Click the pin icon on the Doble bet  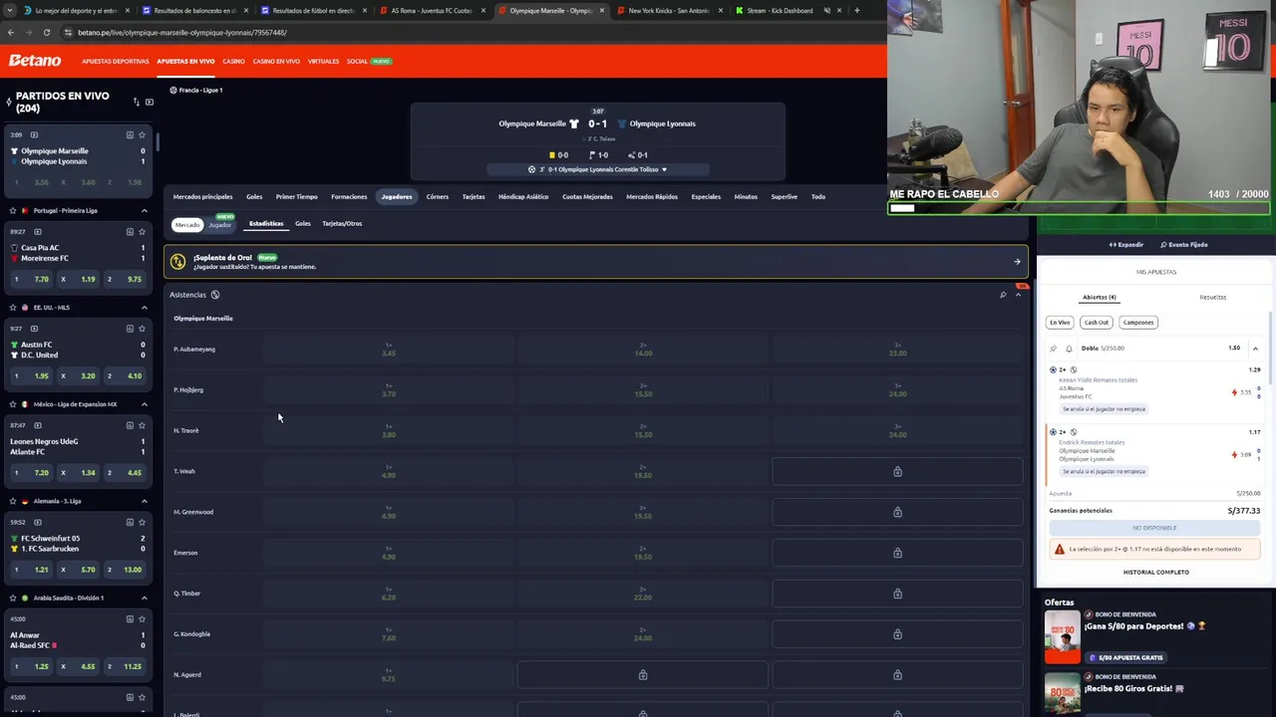pos(1053,349)
